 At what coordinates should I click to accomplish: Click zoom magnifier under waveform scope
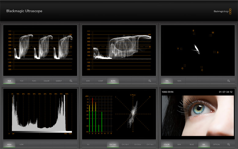click(x=150, y=81)
